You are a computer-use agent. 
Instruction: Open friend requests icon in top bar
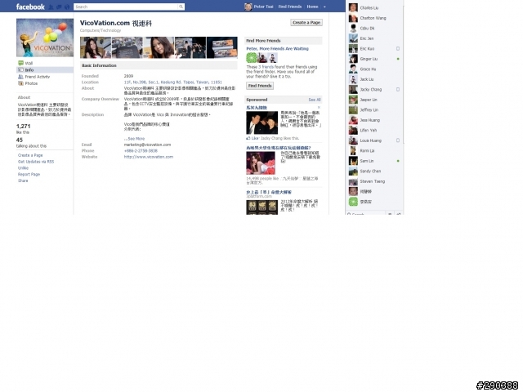point(51,7)
